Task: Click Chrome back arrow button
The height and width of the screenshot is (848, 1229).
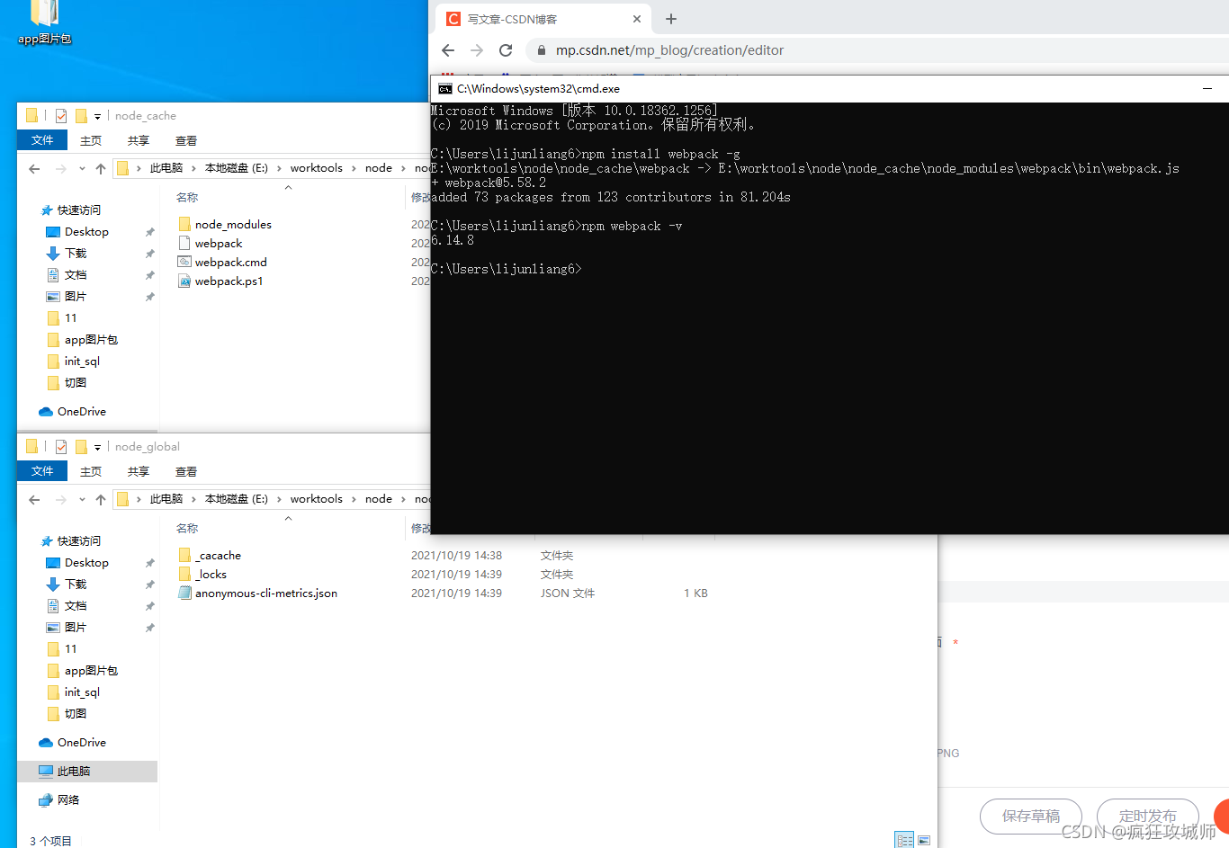Action: (x=448, y=50)
